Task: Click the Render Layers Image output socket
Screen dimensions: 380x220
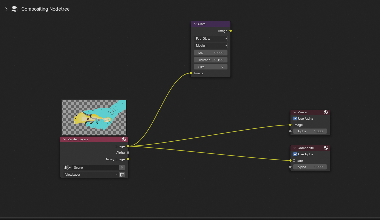Action: (128, 146)
